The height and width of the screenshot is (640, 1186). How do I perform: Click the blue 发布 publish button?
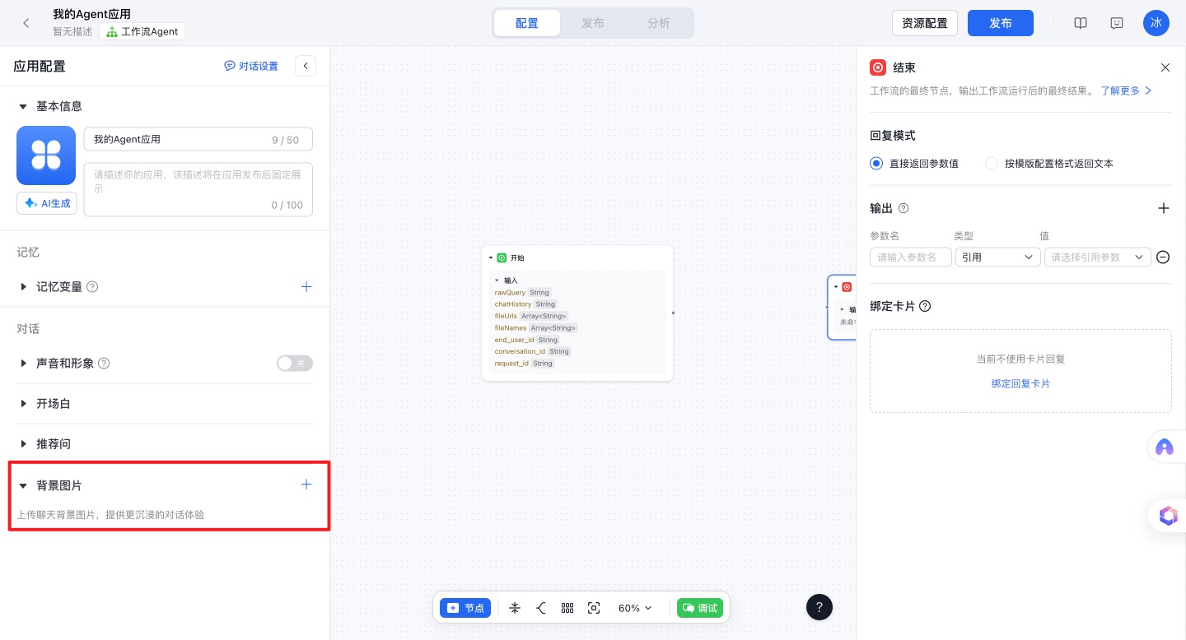[1001, 23]
